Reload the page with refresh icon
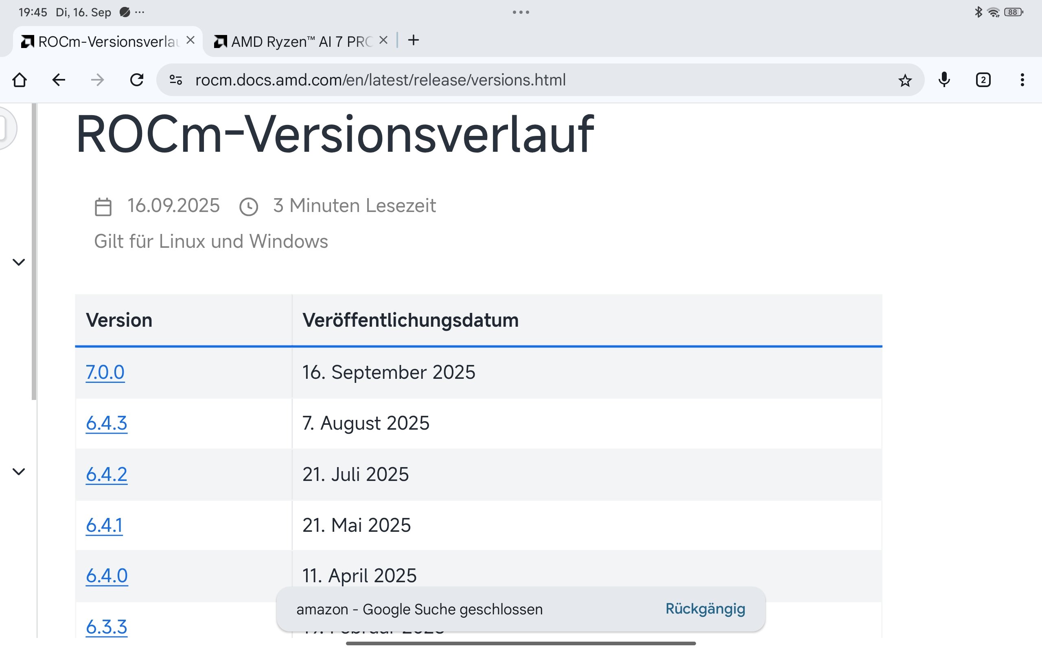The width and height of the screenshot is (1042, 651). [137, 80]
